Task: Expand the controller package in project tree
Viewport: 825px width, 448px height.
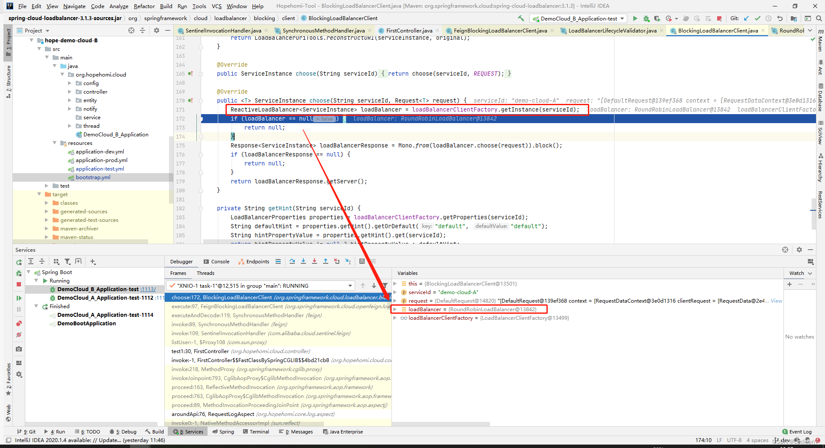Action: pos(70,91)
